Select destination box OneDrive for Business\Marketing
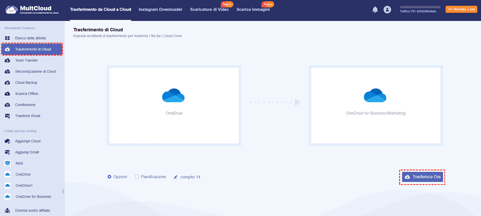This screenshot has width=481, height=216. click(376, 105)
